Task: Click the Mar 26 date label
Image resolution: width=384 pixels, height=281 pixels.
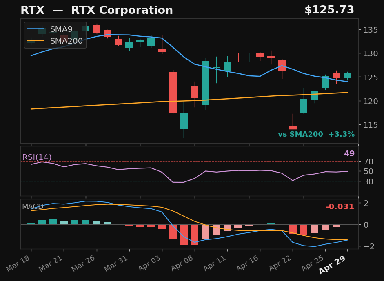Action: coord(84,263)
